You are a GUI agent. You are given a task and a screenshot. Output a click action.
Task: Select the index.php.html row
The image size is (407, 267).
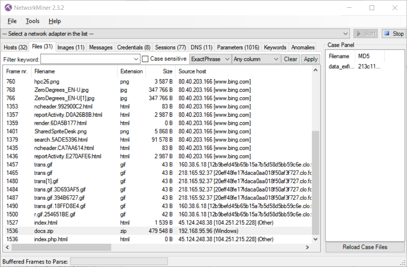[158, 239]
